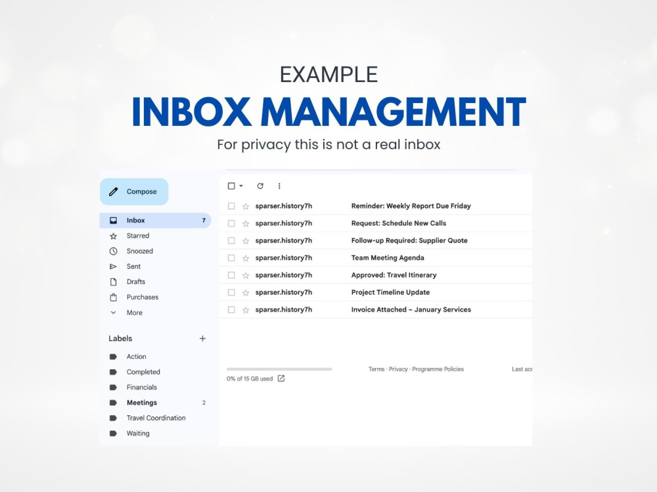Open the Travel Coordination label
Image resolution: width=657 pixels, height=492 pixels.
155,418
